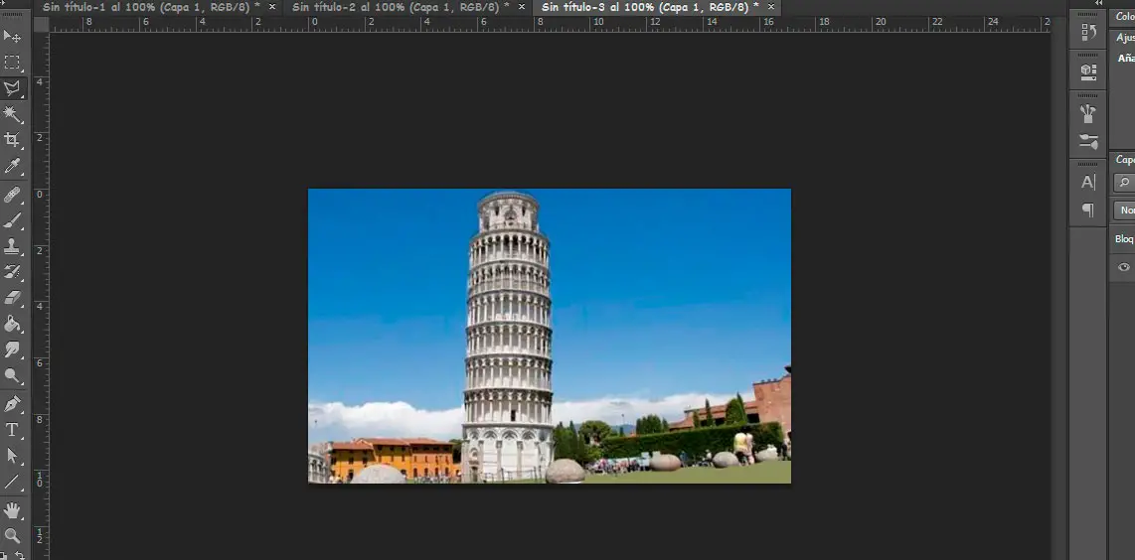Viewport: 1135px width, 560px height.
Task: Click the Leaning Tower image on canvas
Action: click(x=509, y=338)
